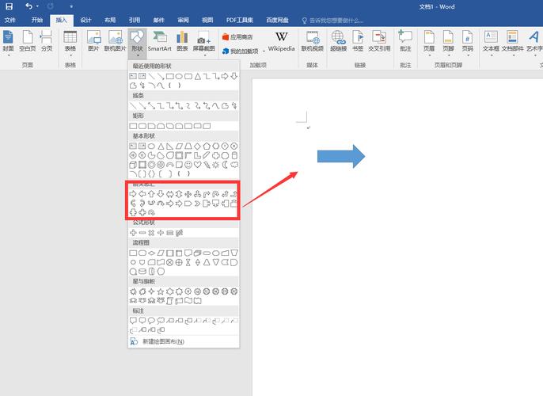Save the document from quick access toolbar
The height and width of the screenshot is (396, 543).
click(x=9, y=6)
